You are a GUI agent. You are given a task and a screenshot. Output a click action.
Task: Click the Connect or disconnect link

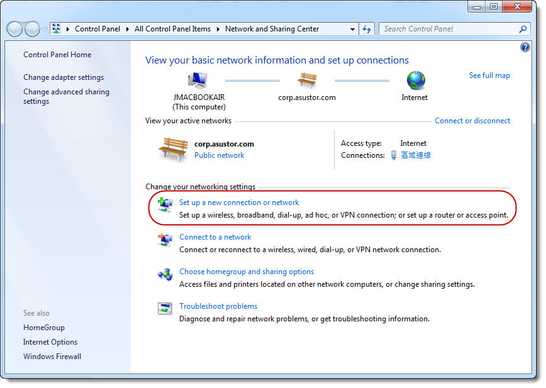472,121
